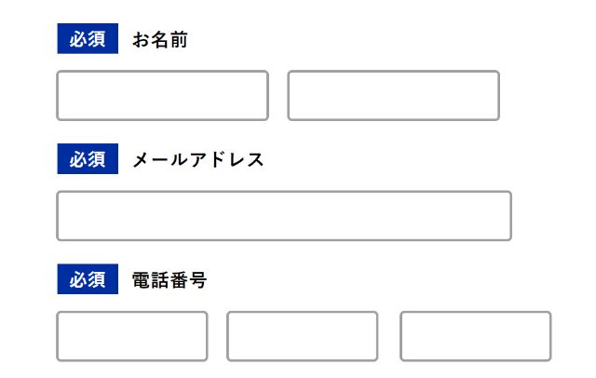The image size is (596, 378).
Task: Select the メールアドレス text field
Action: 284,216
